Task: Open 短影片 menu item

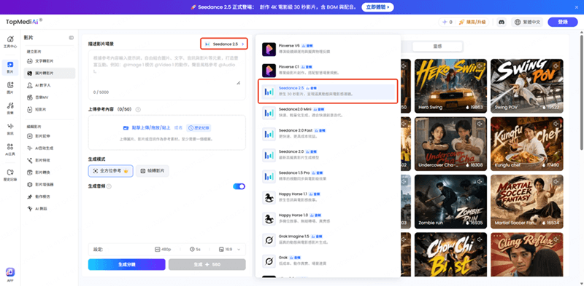Action: [50, 110]
